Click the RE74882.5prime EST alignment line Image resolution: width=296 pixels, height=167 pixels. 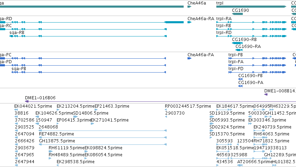tap(103, 137)
